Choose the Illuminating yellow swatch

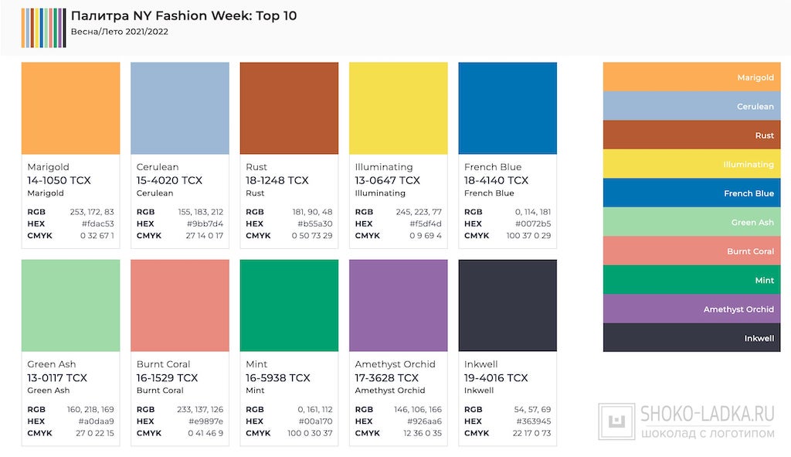click(399, 108)
